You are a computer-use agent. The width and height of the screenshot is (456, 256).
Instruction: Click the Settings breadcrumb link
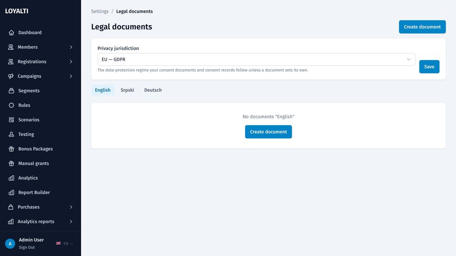point(100,11)
